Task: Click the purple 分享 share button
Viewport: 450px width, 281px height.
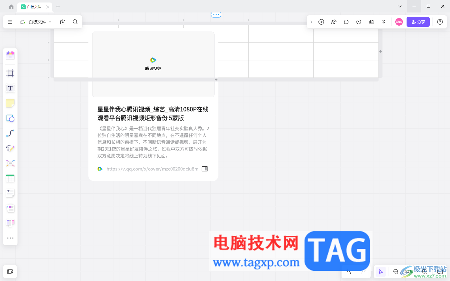Action: [418, 22]
